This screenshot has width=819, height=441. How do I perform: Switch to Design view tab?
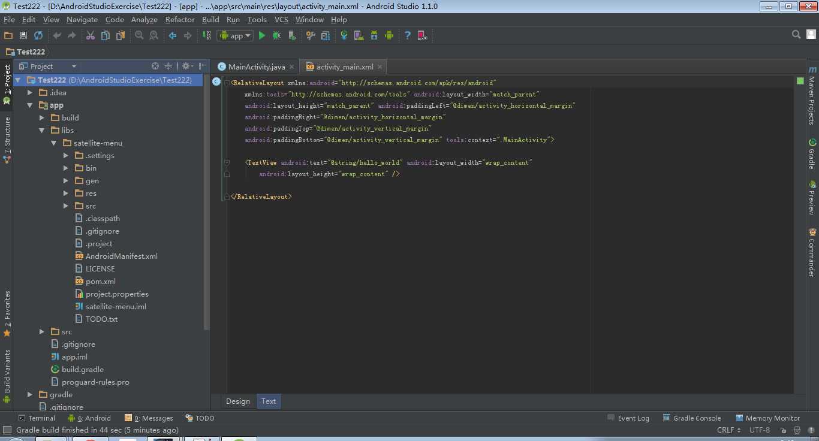pos(238,401)
